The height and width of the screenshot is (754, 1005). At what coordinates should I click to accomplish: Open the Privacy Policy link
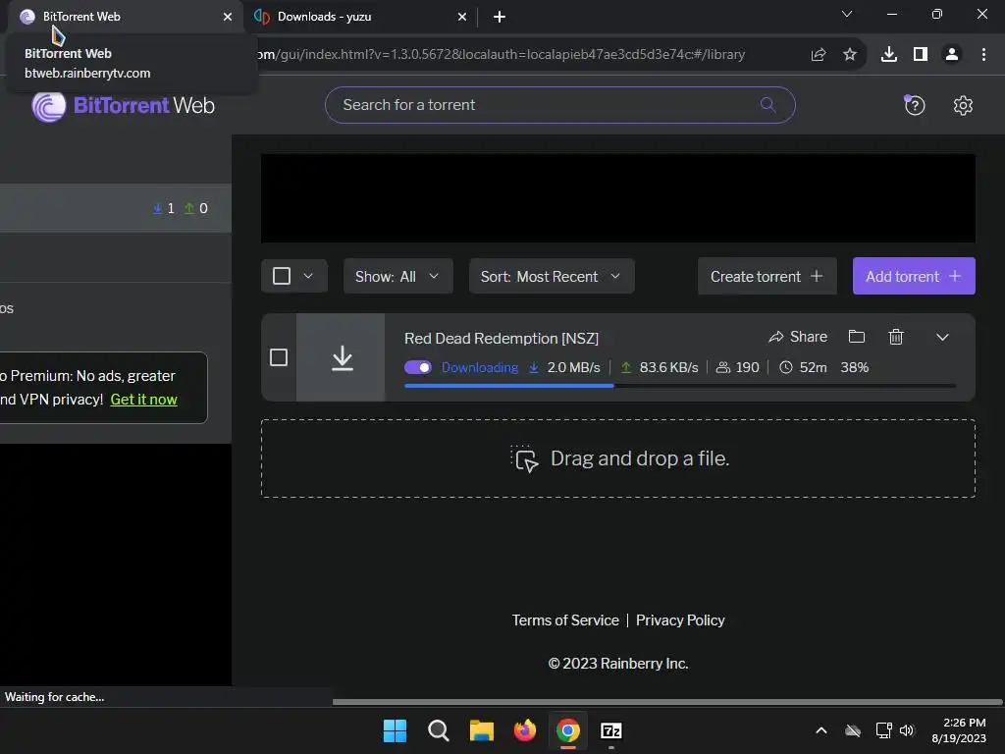[680, 620]
